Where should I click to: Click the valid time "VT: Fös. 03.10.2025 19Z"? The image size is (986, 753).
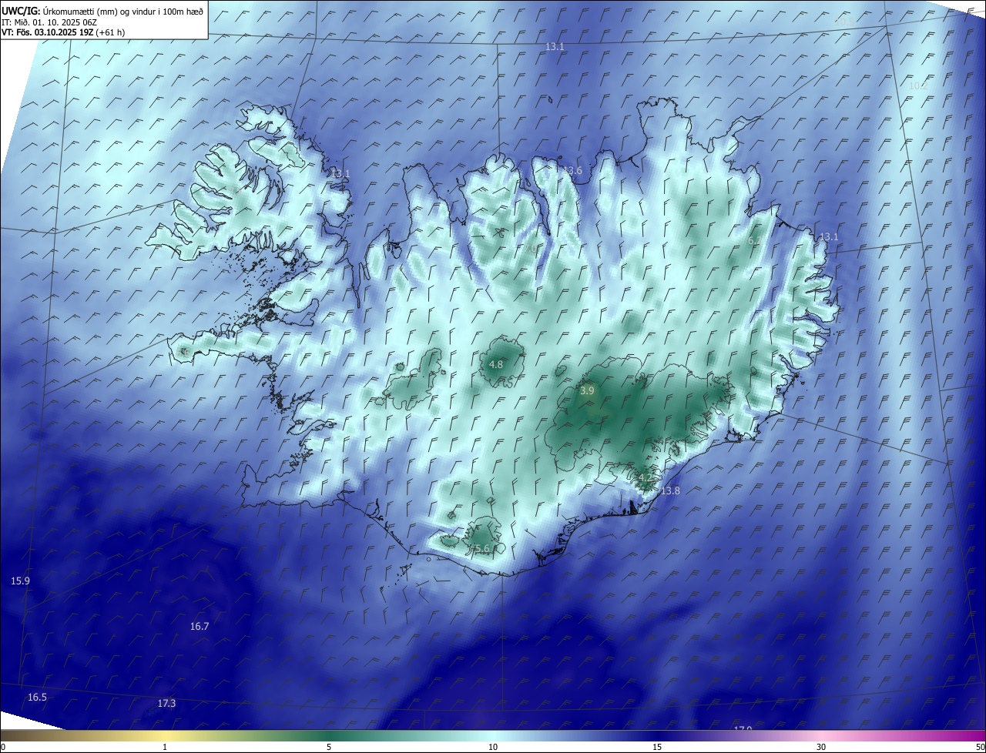(x=48, y=32)
